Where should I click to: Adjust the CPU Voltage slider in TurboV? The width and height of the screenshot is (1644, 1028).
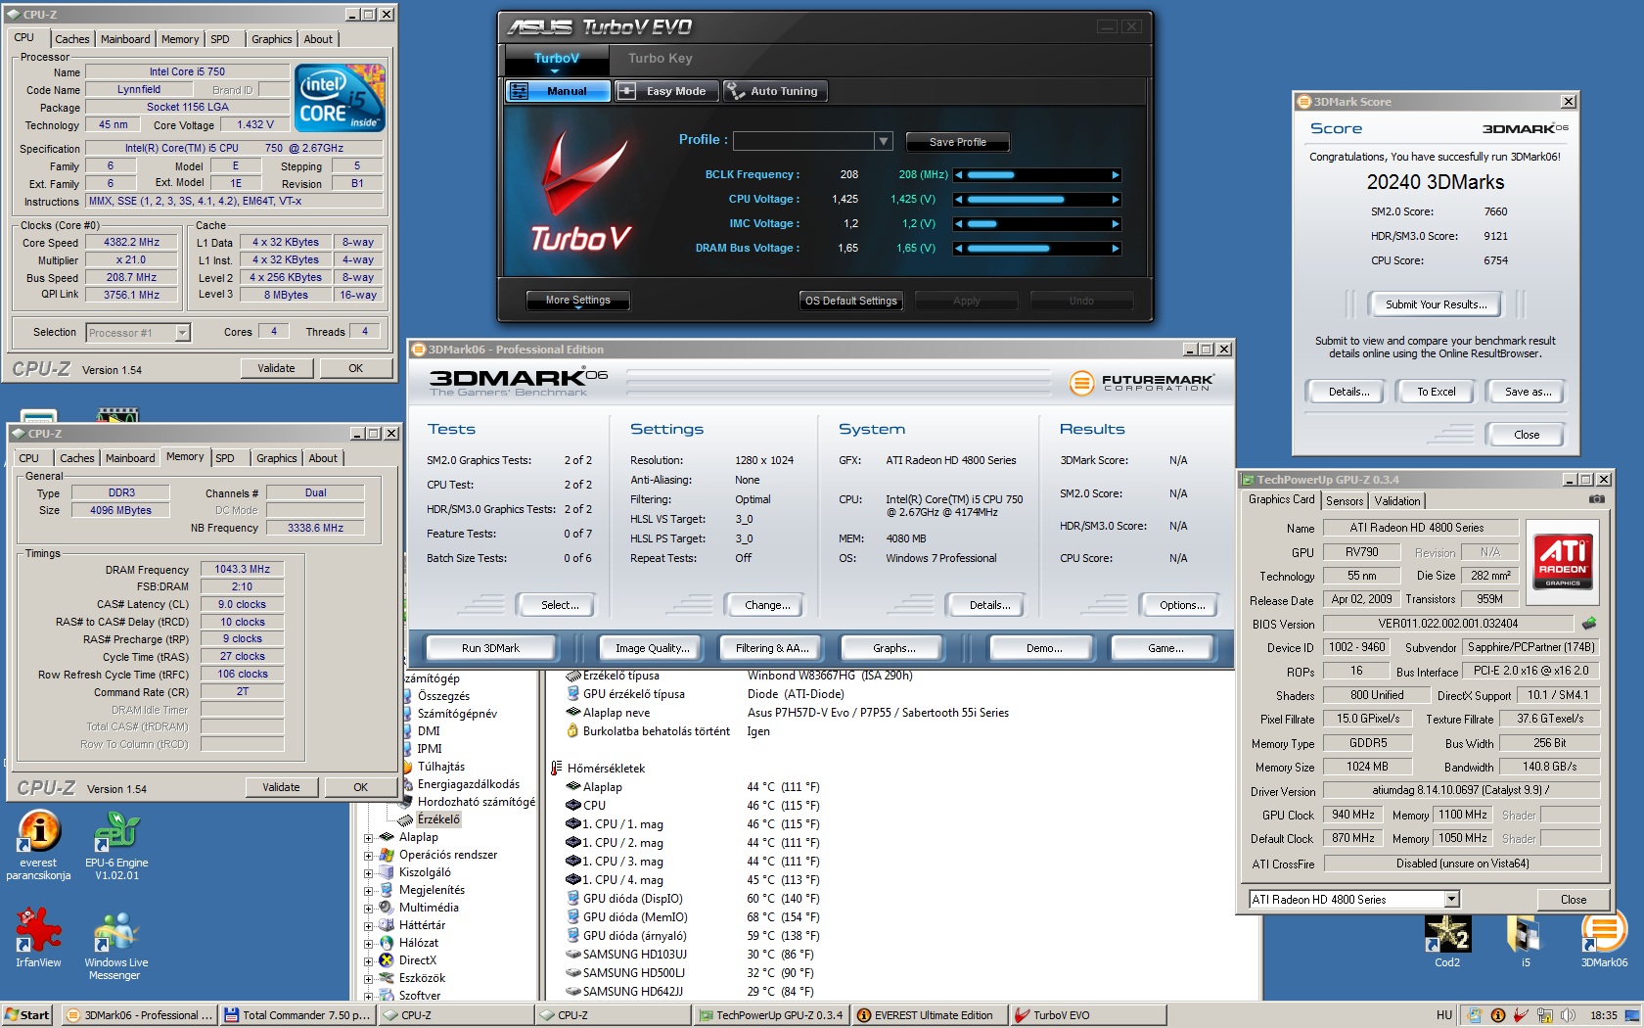[x=1037, y=200]
